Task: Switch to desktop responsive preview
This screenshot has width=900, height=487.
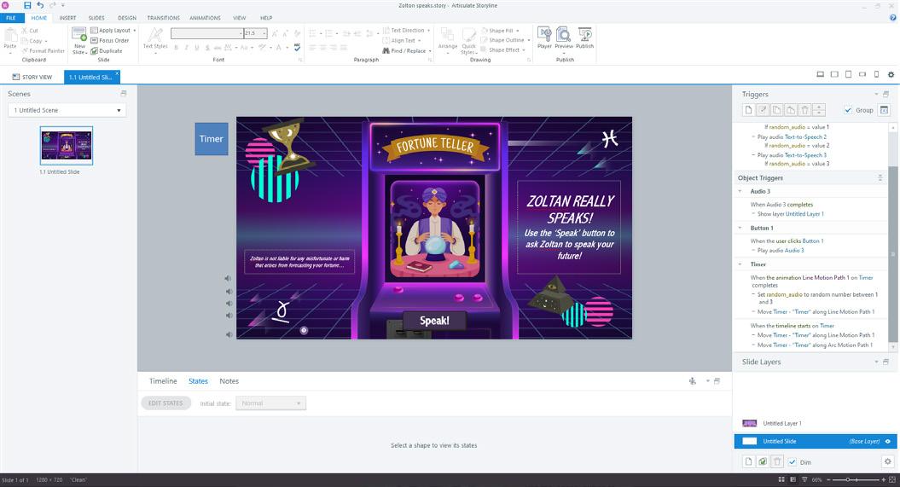Action: coord(820,74)
